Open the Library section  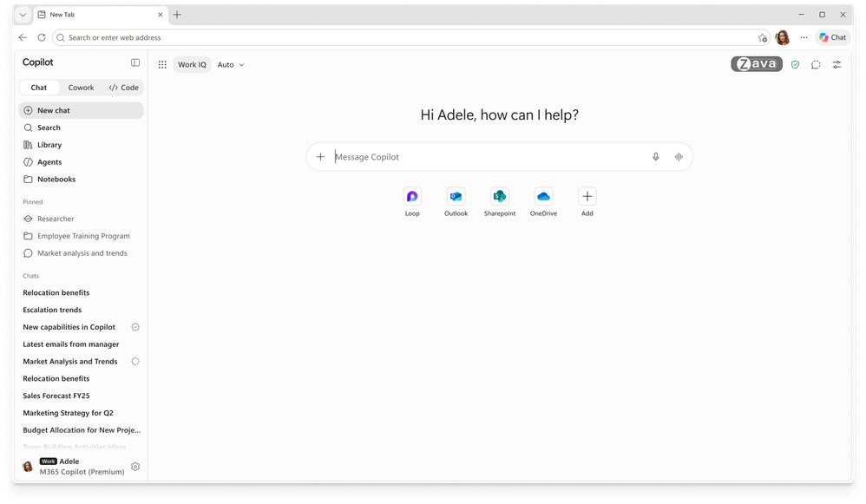(82, 145)
